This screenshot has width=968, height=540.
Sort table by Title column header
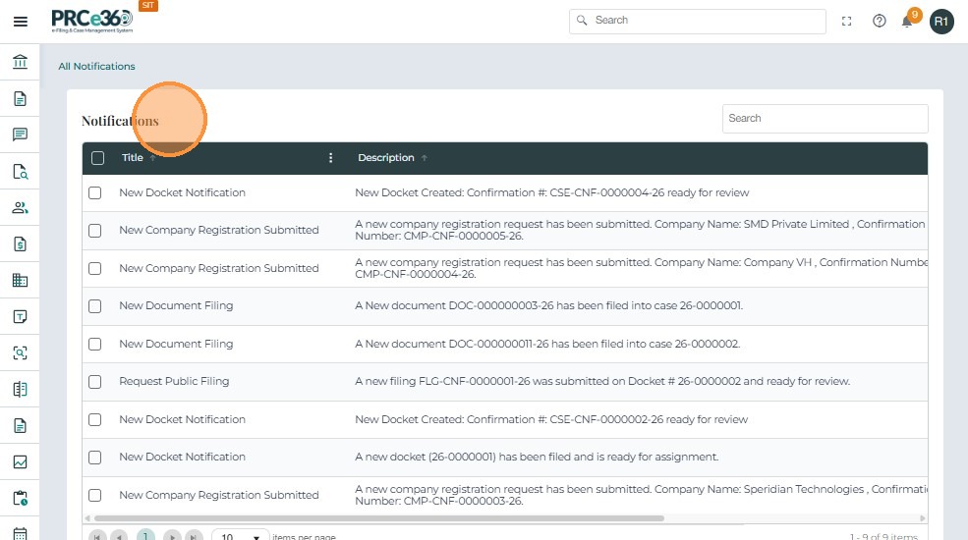coord(133,158)
